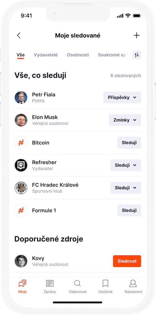Open the Objevovat search icon
This screenshot has height=315, width=156.
coord(77,283)
